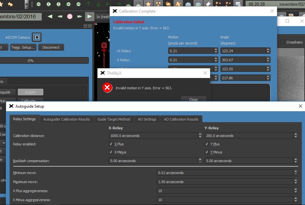Look East with the E button
Screen dimensions: 305x205
coord(49,4)
